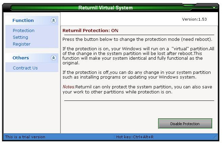Viewport: 222px width, 144px height.
Task: Click the Disable Protection button
Action: [185, 124]
